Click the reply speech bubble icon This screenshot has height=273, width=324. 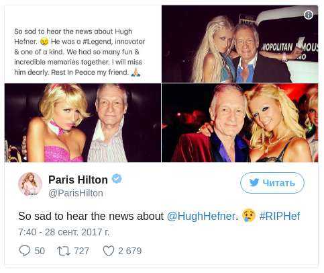pyautogui.click(x=25, y=251)
